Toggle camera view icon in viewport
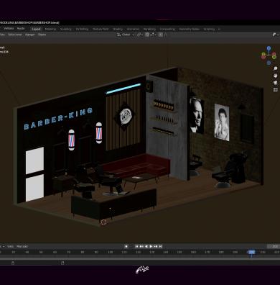 pos(275,83)
